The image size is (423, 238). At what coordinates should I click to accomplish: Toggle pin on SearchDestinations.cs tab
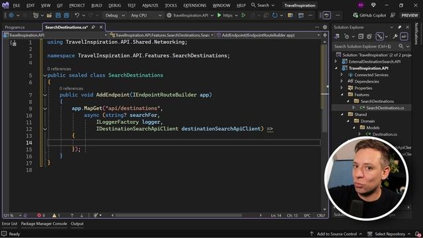93,27
